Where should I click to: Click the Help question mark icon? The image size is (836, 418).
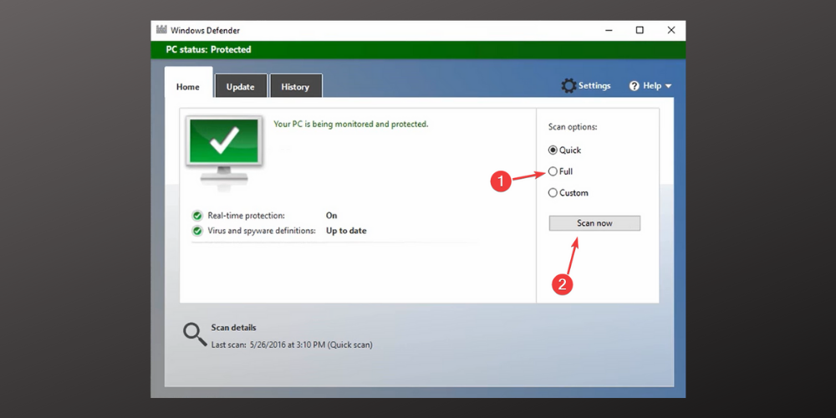[x=634, y=86]
